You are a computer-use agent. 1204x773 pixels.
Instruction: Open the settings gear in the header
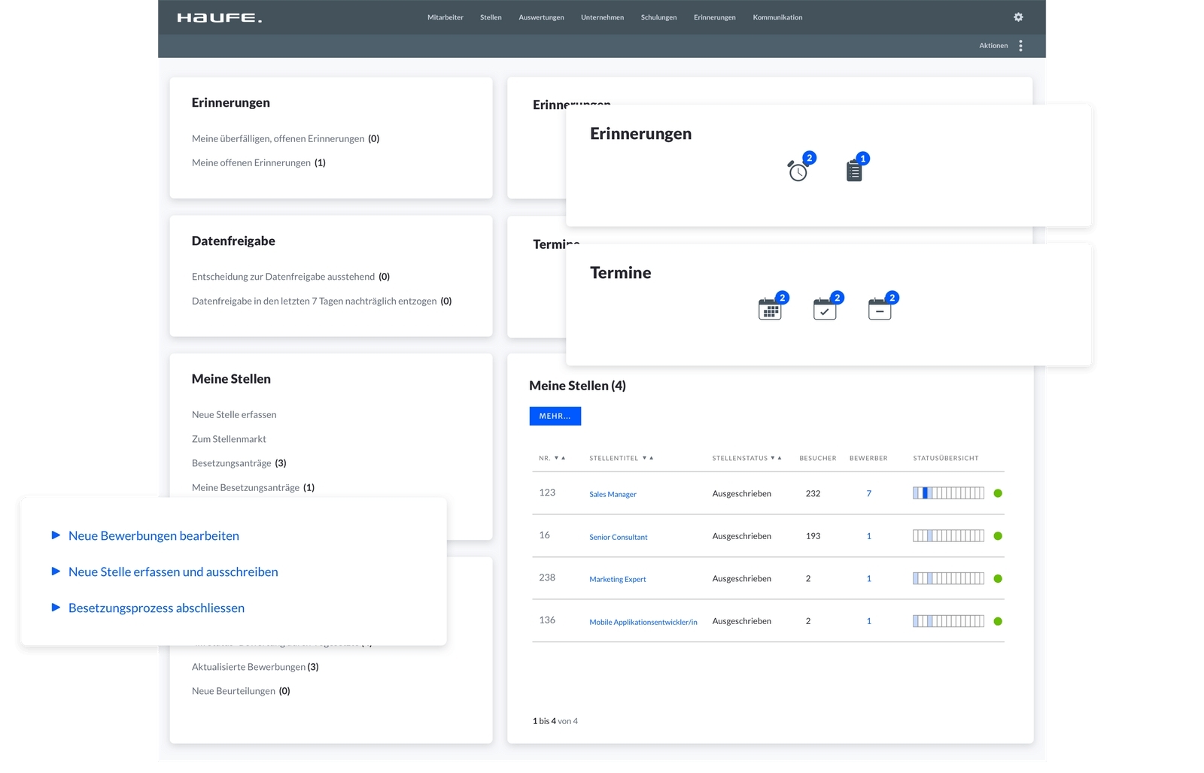[x=1018, y=17]
